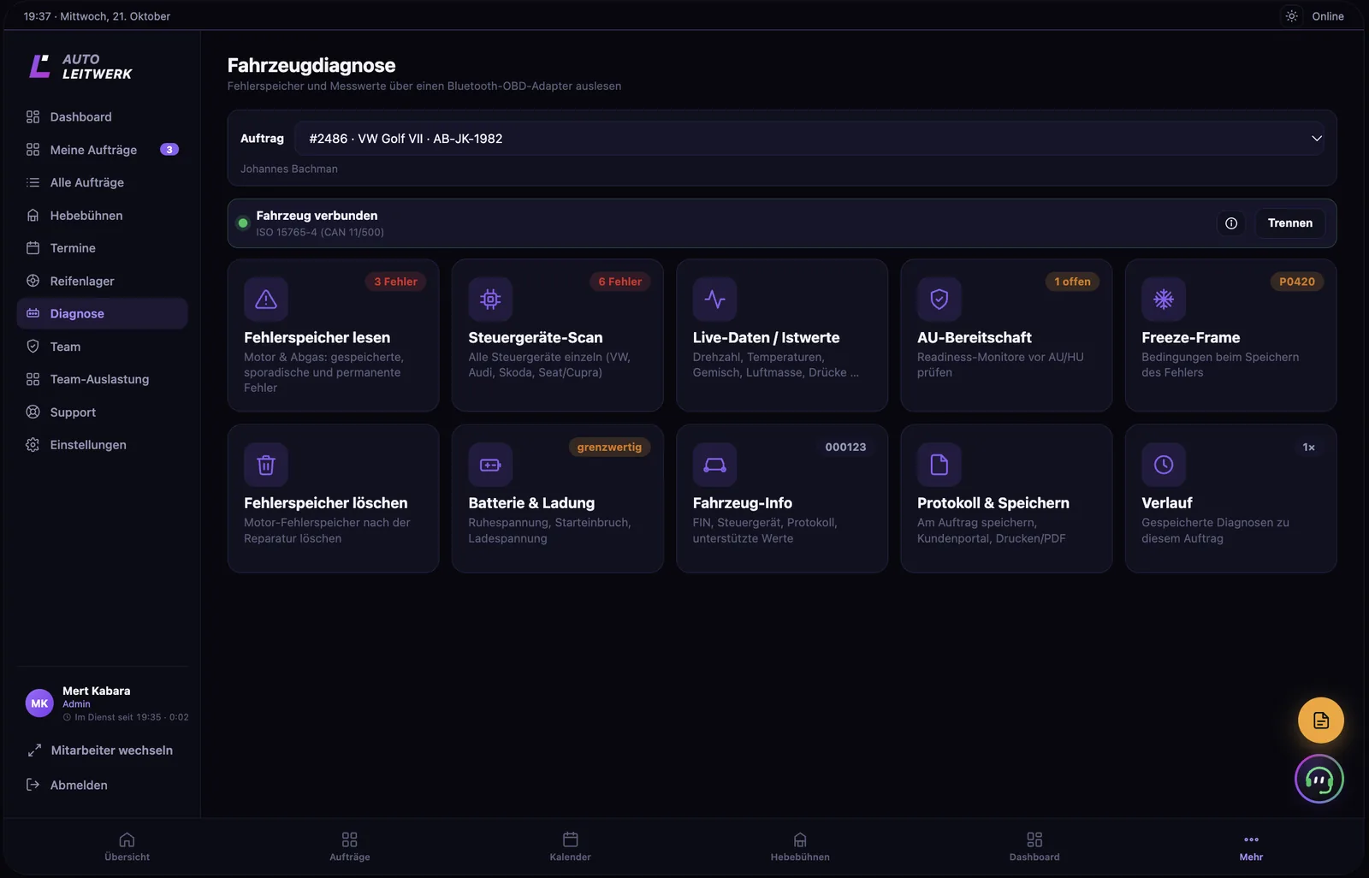Click the Trennen button
The width and height of the screenshot is (1369, 878).
click(x=1289, y=223)
